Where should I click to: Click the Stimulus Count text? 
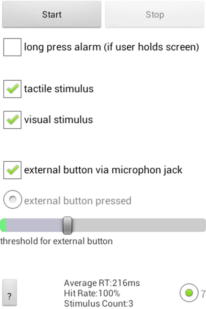[x=99, y=304]
